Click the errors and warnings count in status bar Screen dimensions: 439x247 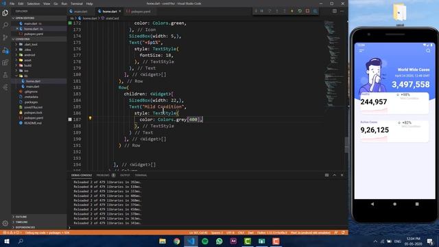[12, 233]
